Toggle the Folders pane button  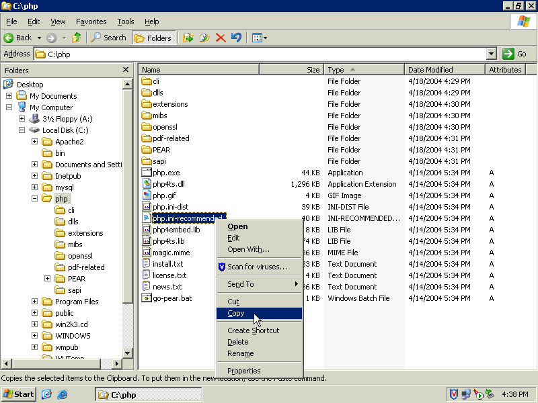(x=153, y=38)
